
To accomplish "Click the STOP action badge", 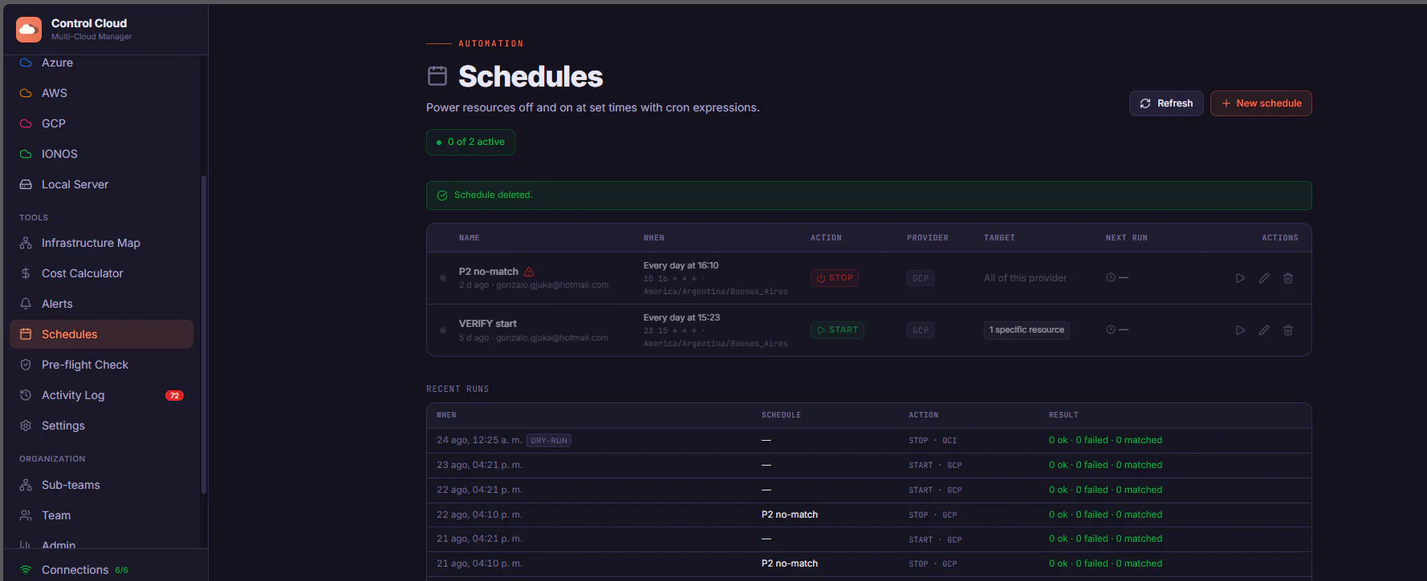I will 835,278.
